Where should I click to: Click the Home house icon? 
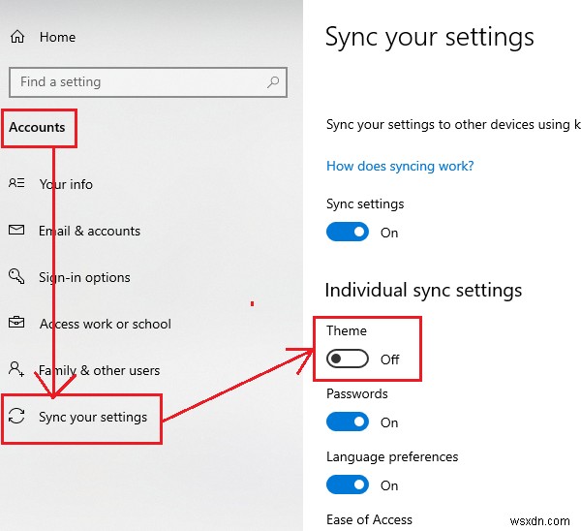[17, 37]
